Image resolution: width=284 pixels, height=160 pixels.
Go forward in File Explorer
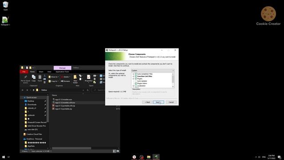tap(27, 90)
